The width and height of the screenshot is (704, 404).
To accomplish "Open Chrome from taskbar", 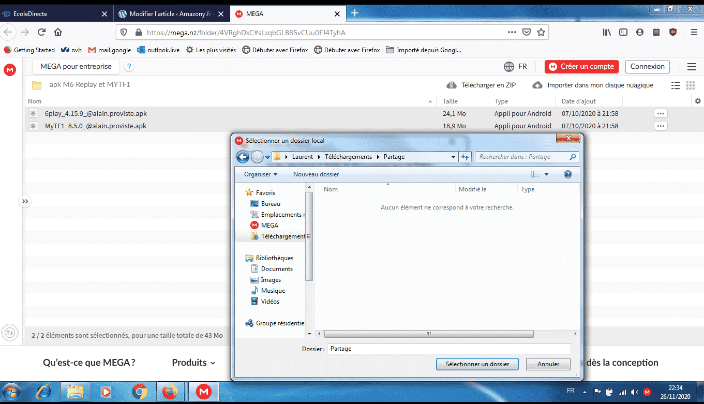I will 140,393.
